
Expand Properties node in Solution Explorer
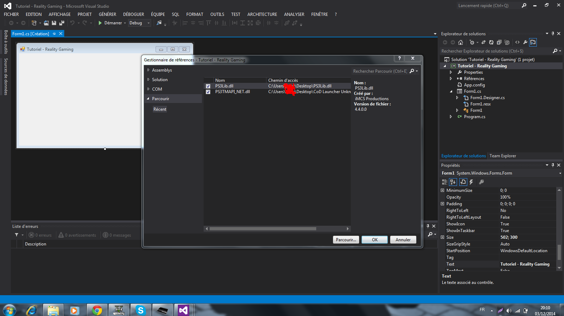coord(451,72)
